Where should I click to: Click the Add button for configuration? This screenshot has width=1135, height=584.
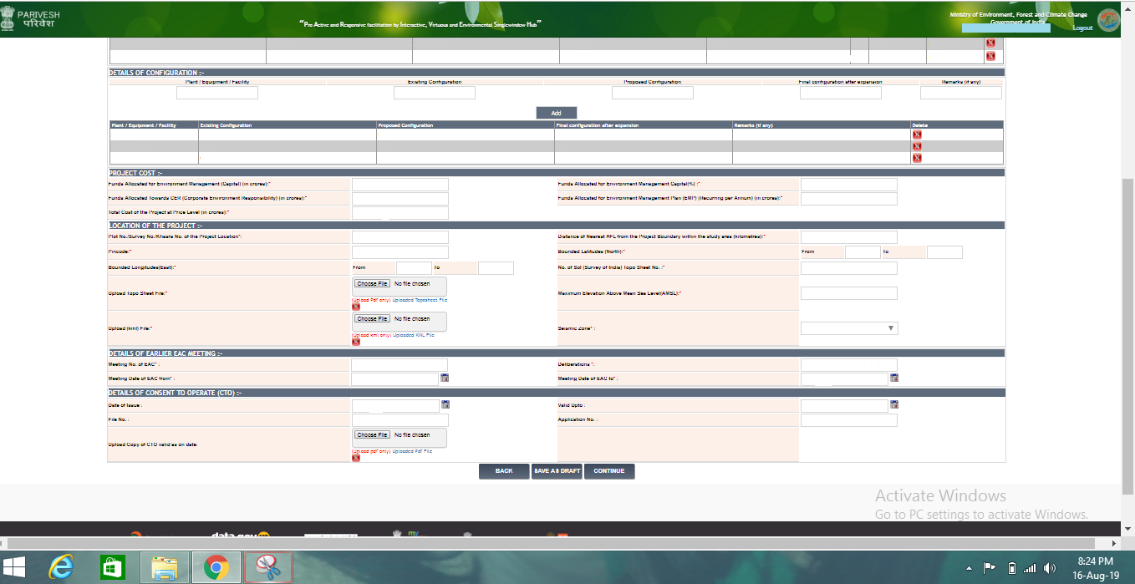(556, 113)
